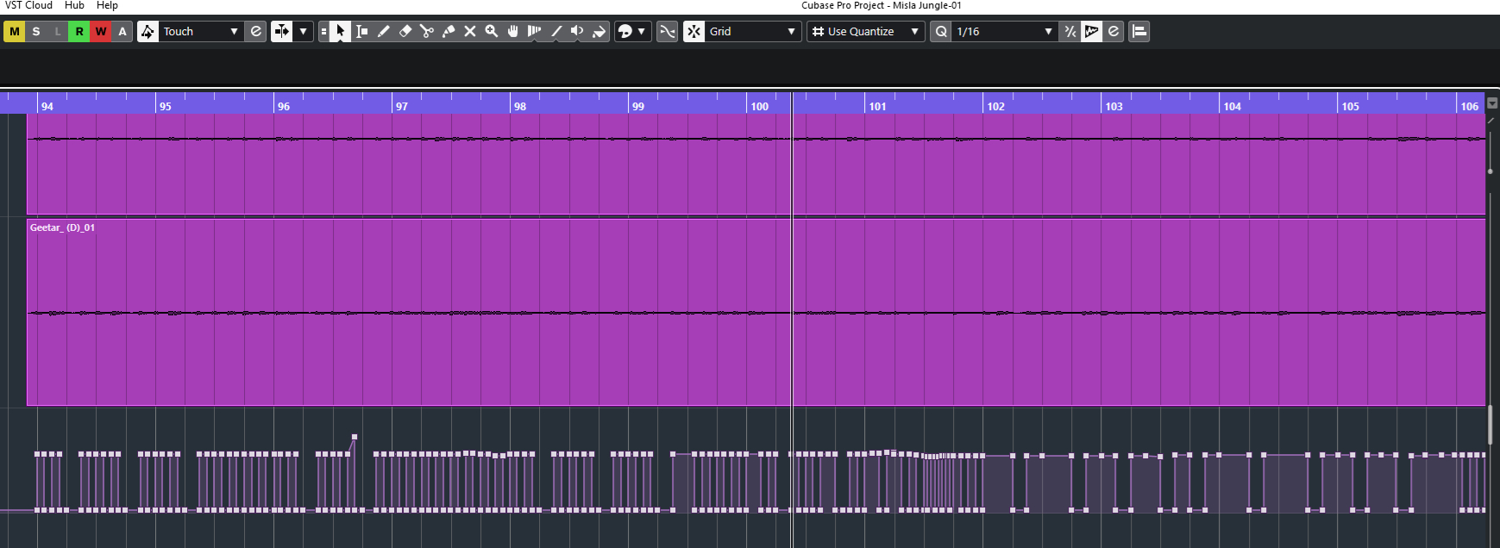Select the Erase tool
Viewport: 1500px width, 548px height.
[405, 32]
